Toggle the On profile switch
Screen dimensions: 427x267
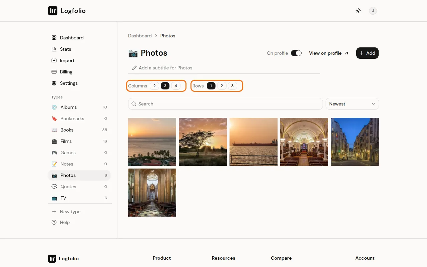296,53
